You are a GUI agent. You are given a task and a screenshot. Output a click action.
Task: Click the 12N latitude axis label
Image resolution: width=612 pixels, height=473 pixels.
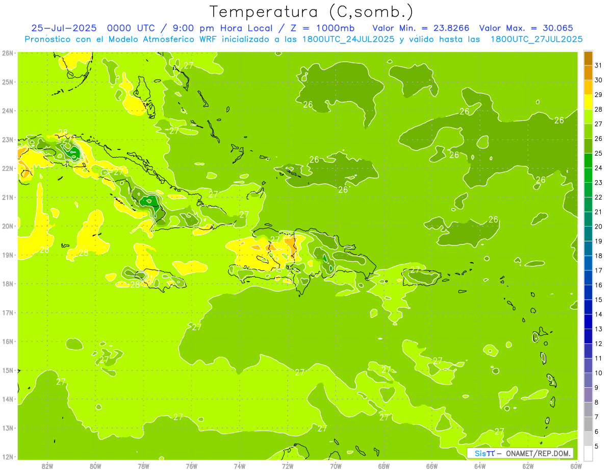point(7,457)
